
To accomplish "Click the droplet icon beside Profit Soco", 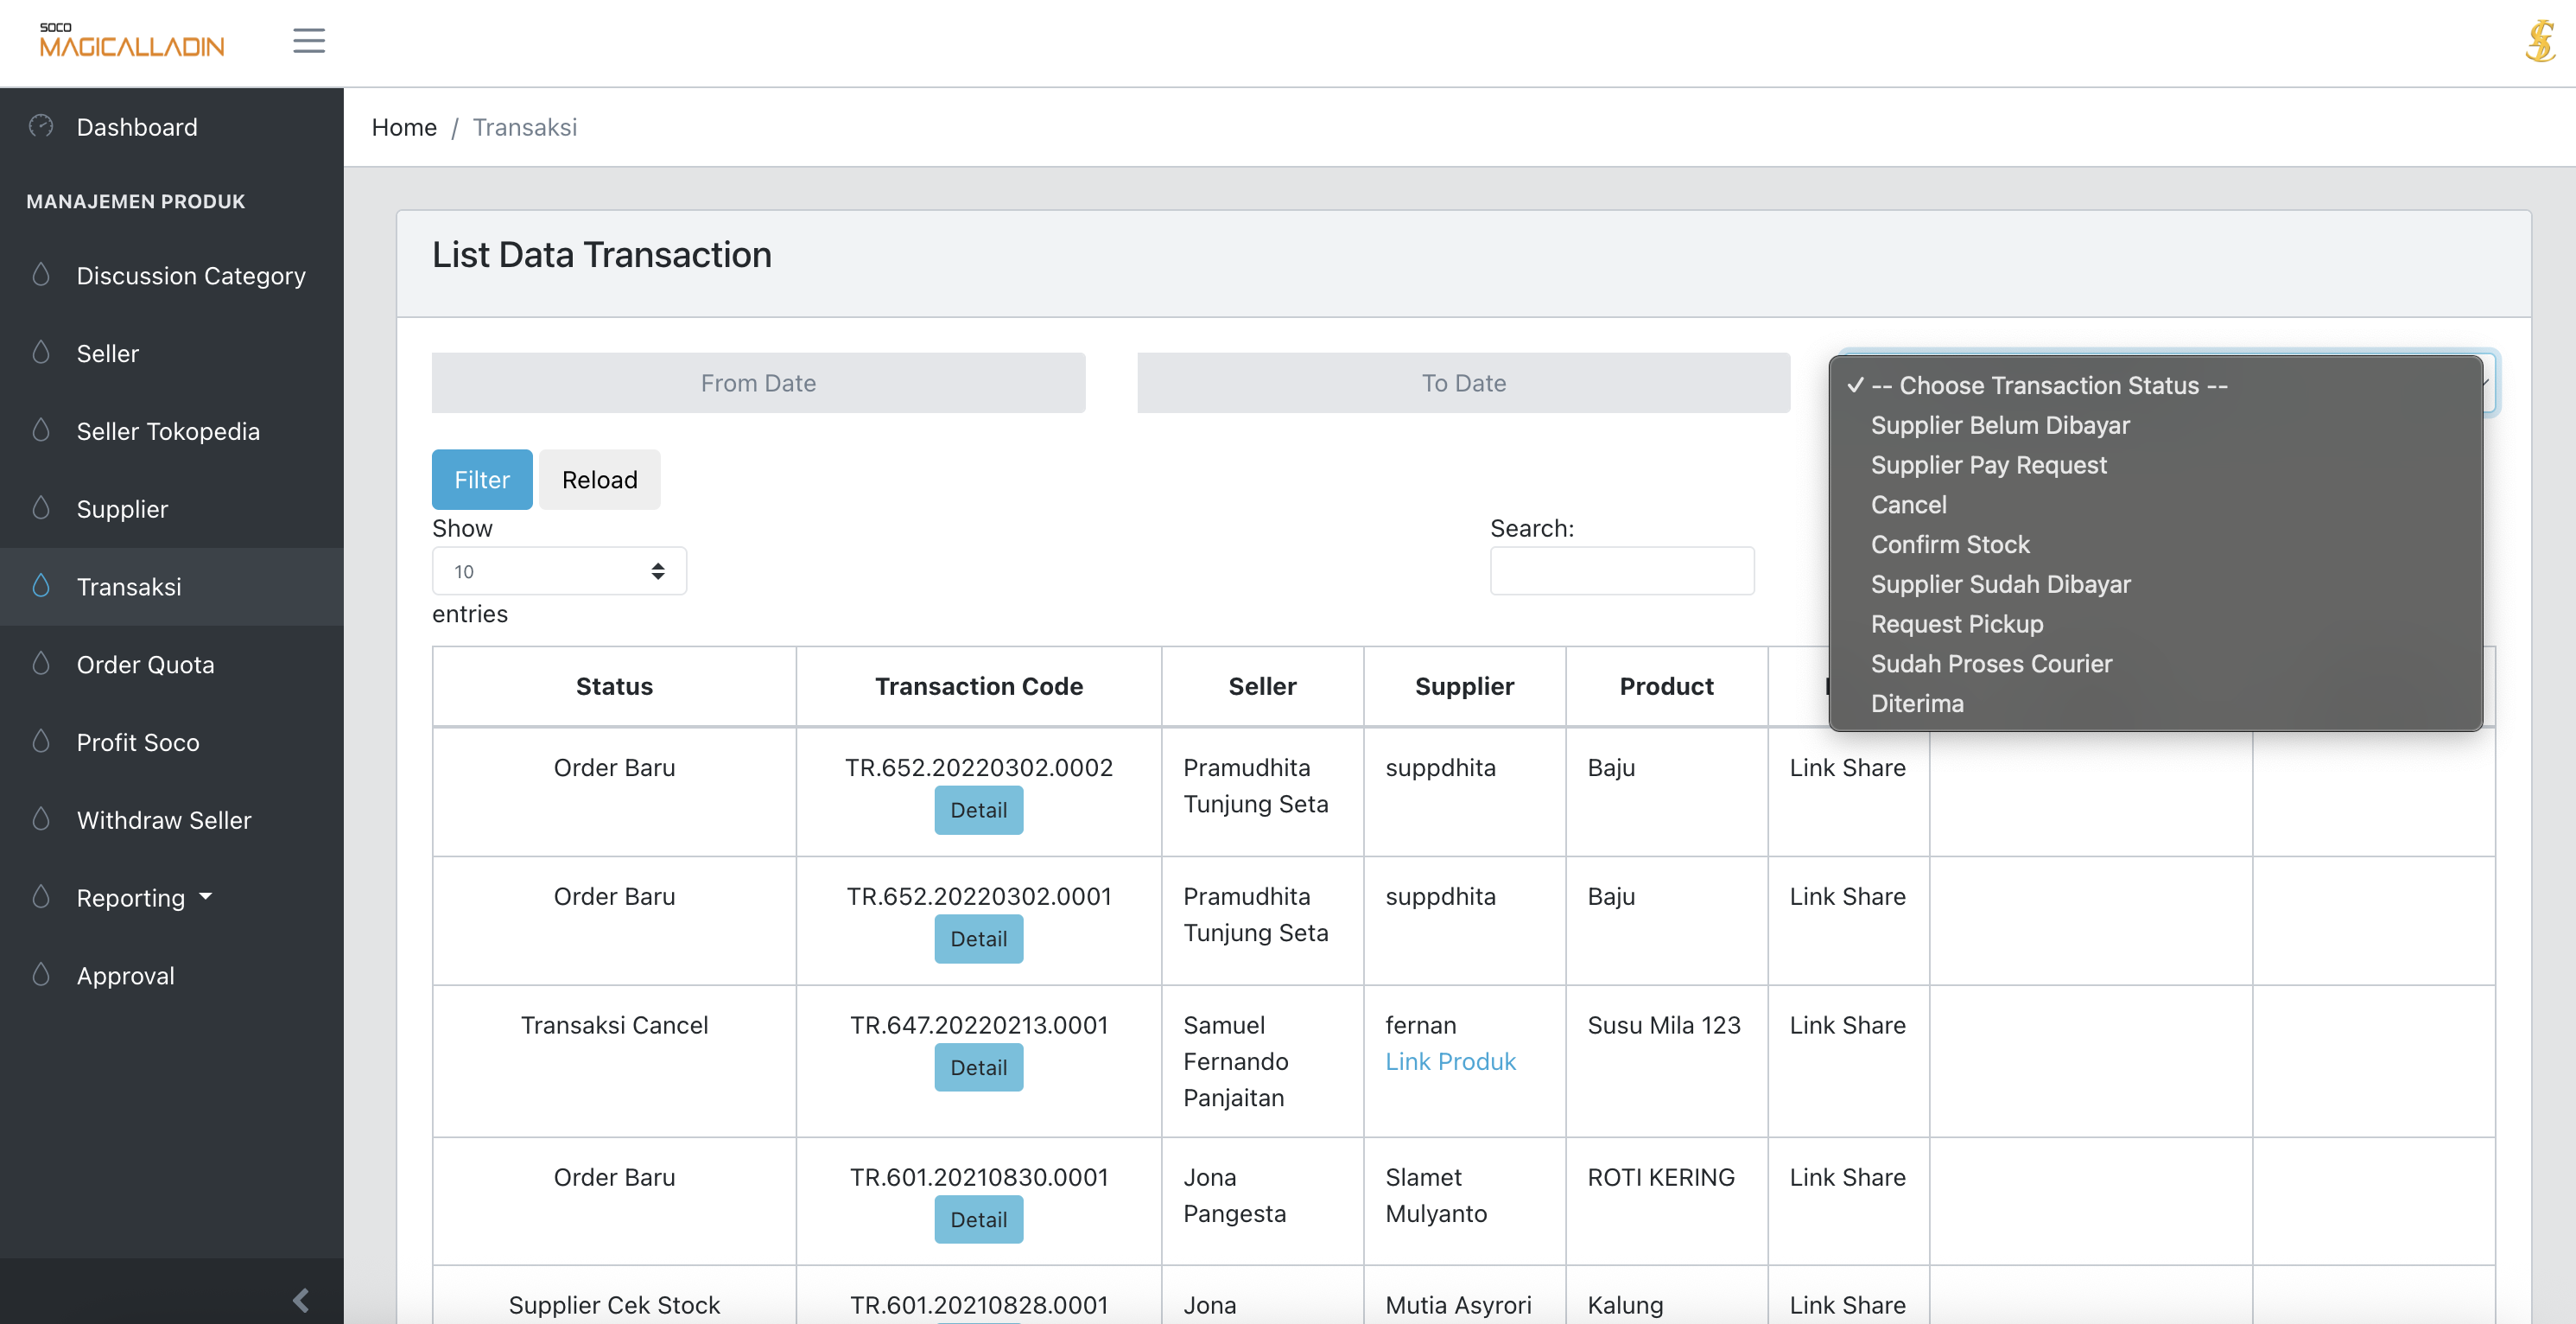I will [x=41, y=742].
